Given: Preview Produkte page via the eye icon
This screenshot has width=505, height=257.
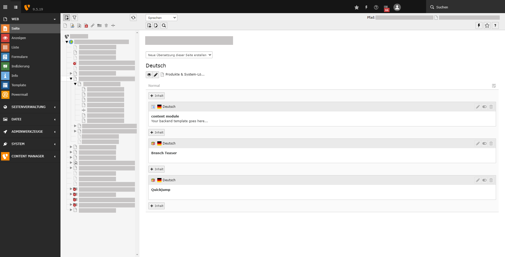Looking at the screenshot, I should (149, 74).
